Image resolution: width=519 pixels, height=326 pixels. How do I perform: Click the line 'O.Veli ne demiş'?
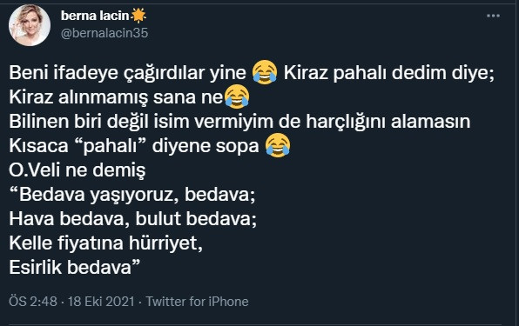point(78,170)
